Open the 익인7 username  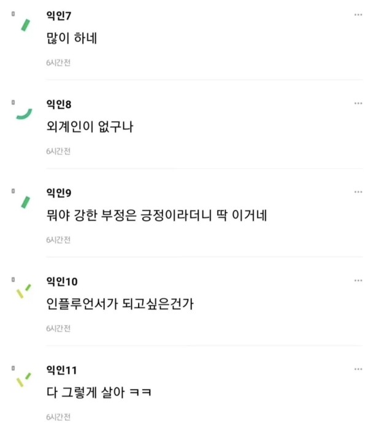point(59,15)
